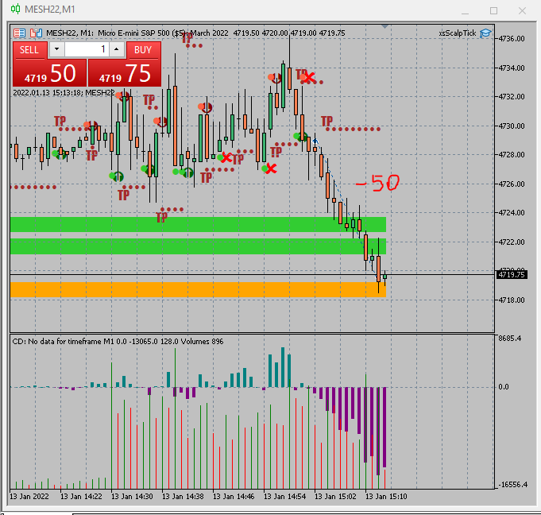This screenshot has width=541, height=515.
Task: Click the orange support zone rectangle
Action: (198, 289)
